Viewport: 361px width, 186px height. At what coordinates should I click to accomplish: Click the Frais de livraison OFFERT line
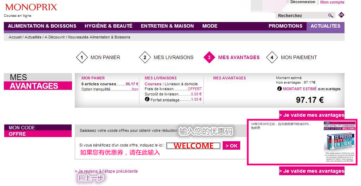(173, 89)
